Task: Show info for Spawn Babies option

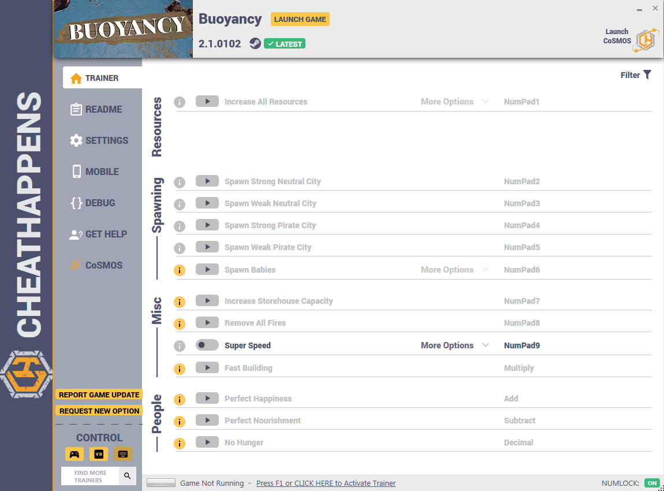Action: [180, 270]
